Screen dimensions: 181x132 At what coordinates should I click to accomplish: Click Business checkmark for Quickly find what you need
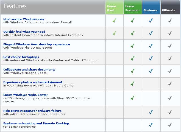pyautogui.click(x=151, y=33)
